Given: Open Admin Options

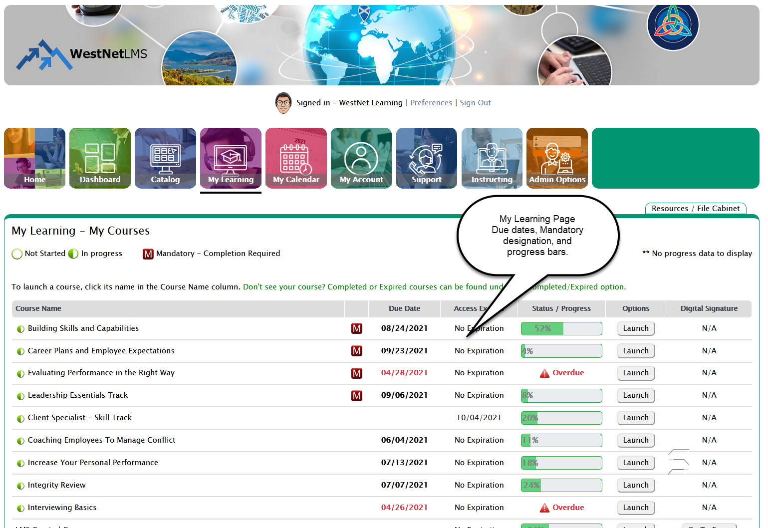Looking at the screenshot, I should (557, 158).
